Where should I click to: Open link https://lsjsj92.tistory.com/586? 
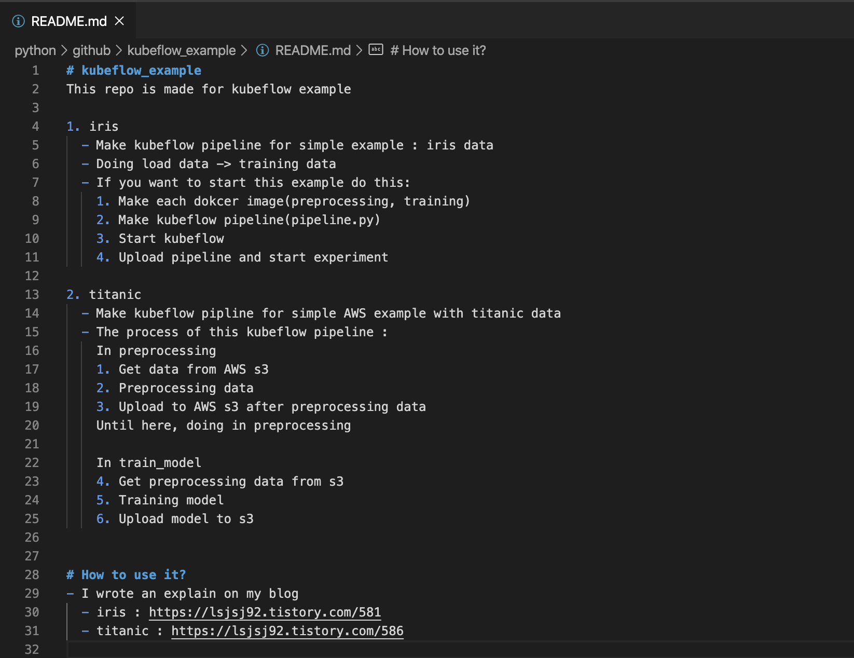(x=287, y=631)
